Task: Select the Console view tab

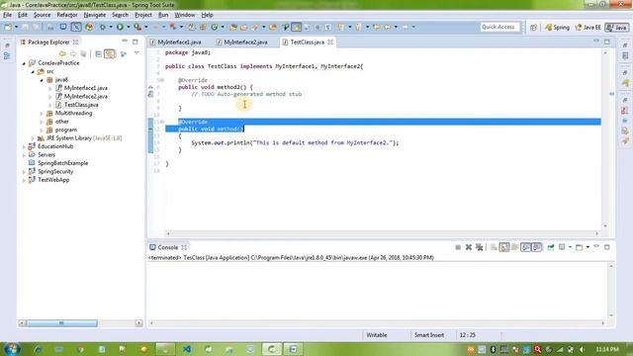Action: 168,247
